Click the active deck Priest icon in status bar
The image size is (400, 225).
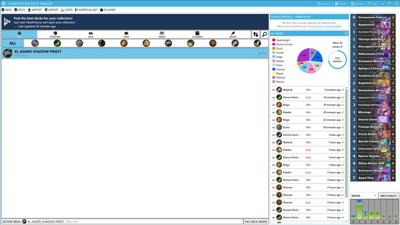click(24, 221)
